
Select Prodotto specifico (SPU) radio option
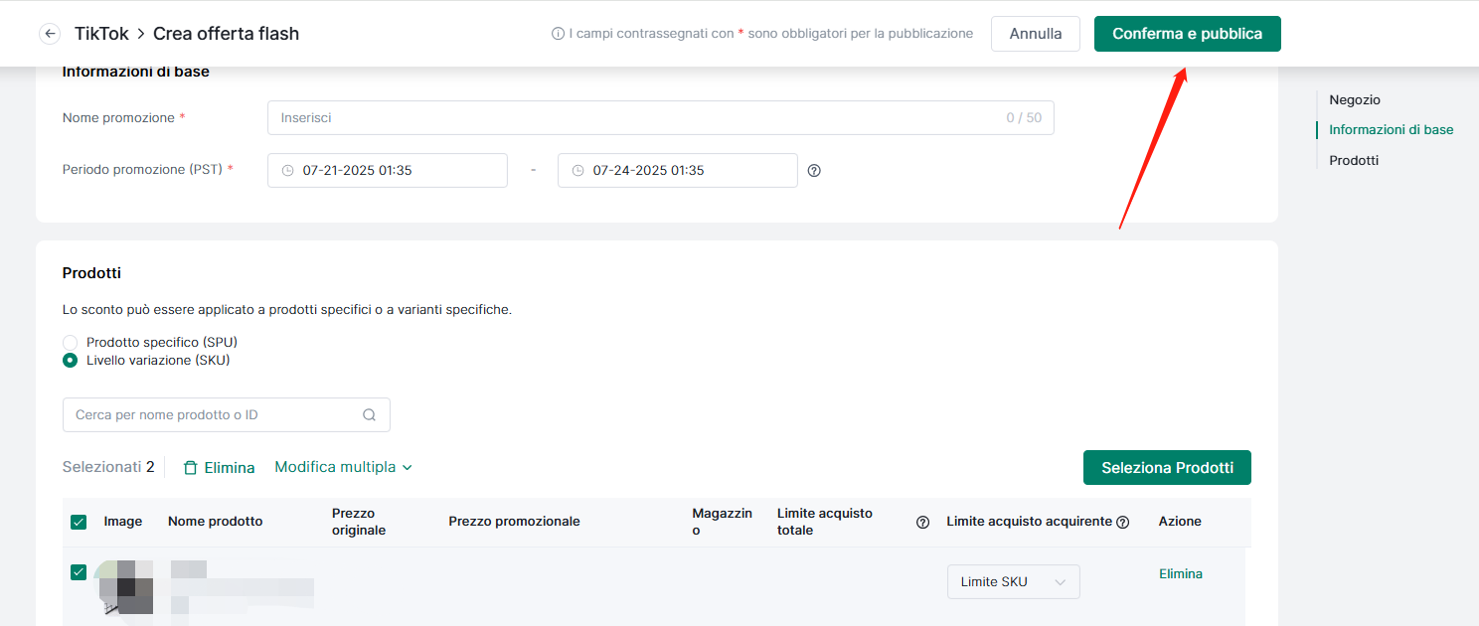click(71, 342)
